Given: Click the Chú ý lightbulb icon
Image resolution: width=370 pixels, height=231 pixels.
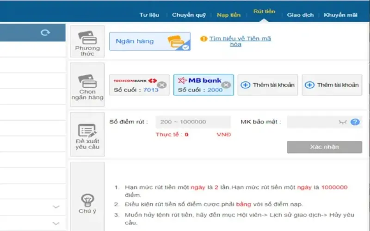Looking at the screenshot, I should pos(87,201).
